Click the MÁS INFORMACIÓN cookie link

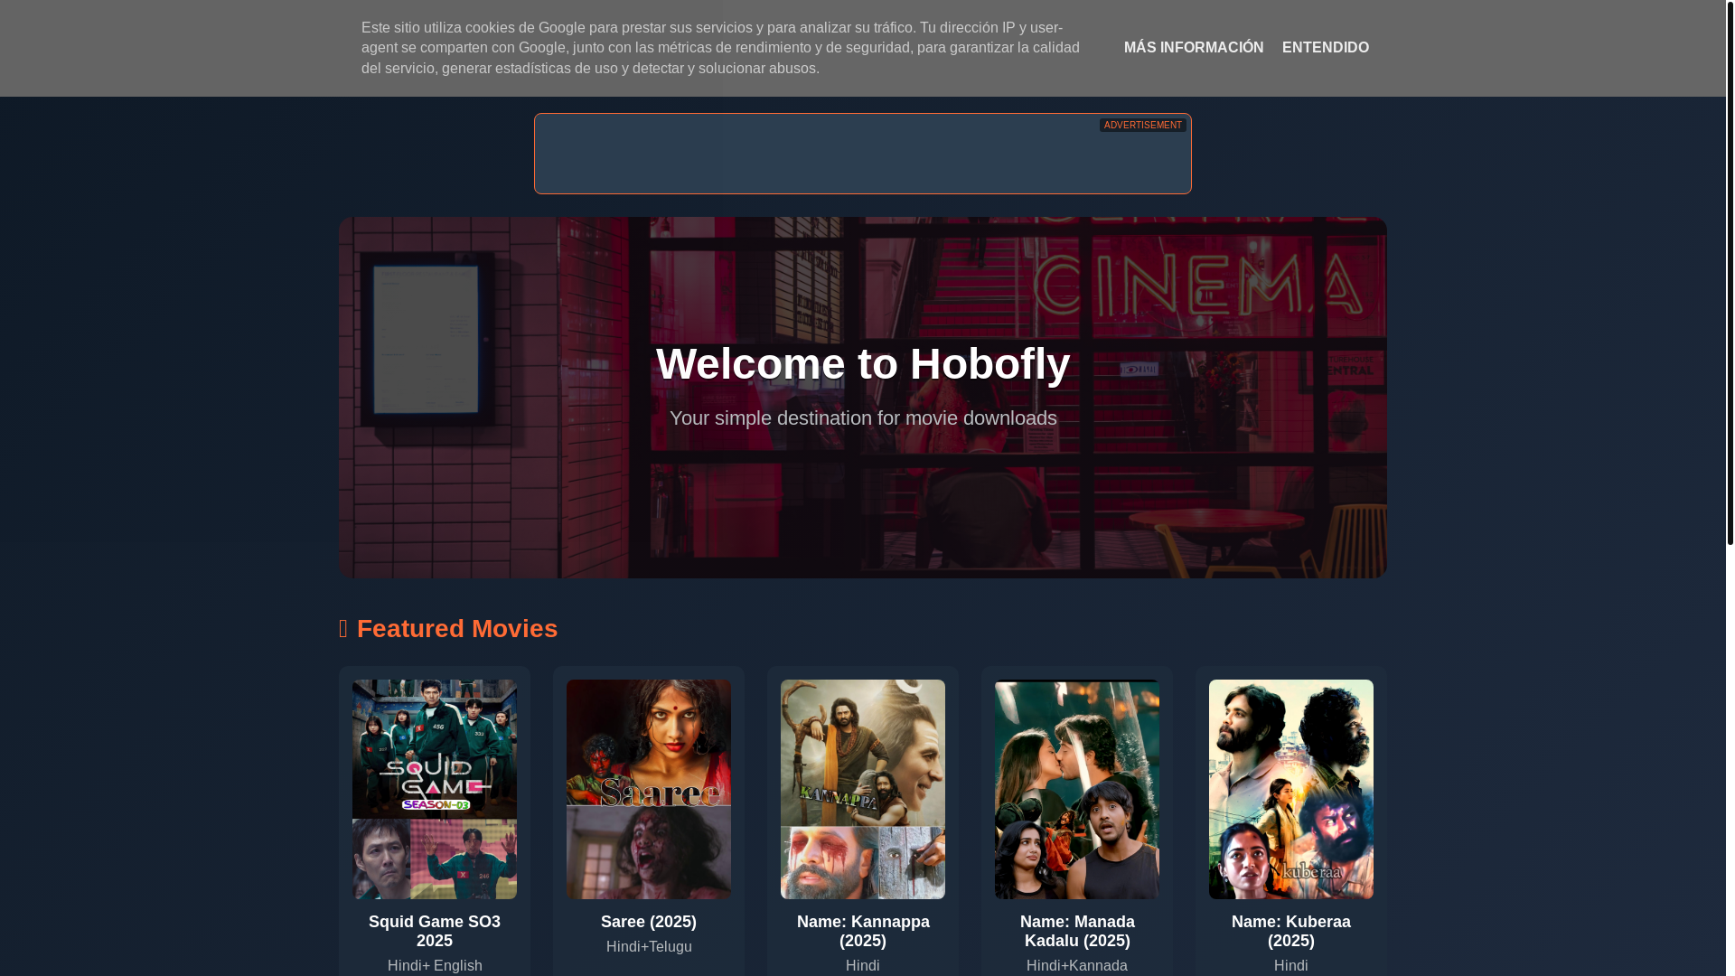coord(1193,48)
